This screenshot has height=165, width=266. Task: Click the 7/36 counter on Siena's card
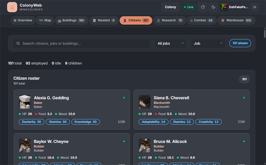point(241,122)
